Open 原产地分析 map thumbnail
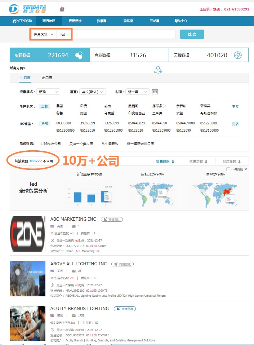The width and height of the screenshot is (254, 345). 215,194
